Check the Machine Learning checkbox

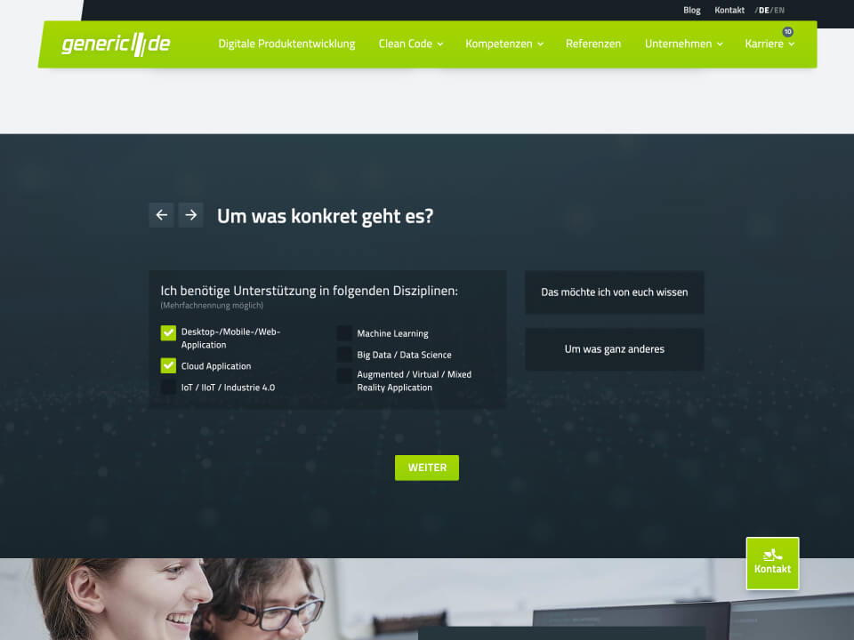[344, 332]
